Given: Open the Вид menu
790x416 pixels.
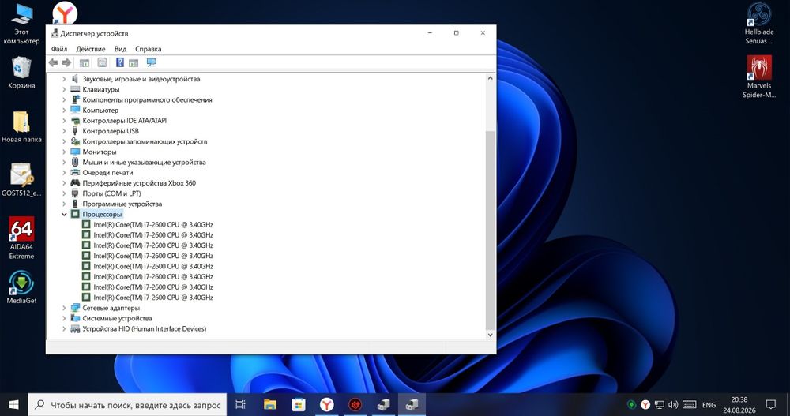Looking at the screenshot, I should point(120,49).
